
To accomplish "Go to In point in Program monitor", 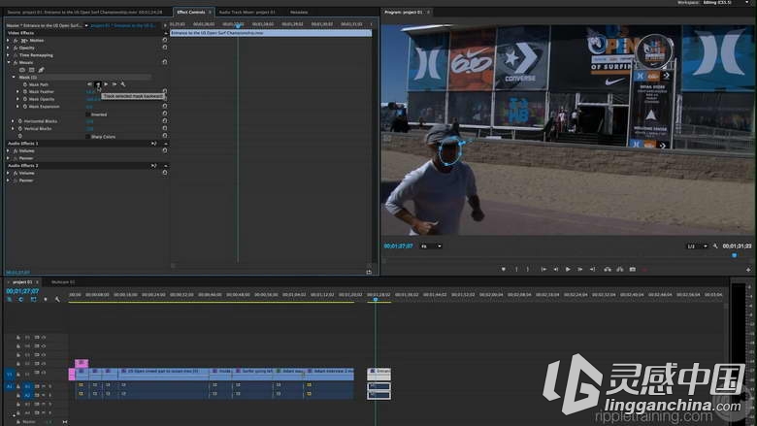I will (543, 269).
